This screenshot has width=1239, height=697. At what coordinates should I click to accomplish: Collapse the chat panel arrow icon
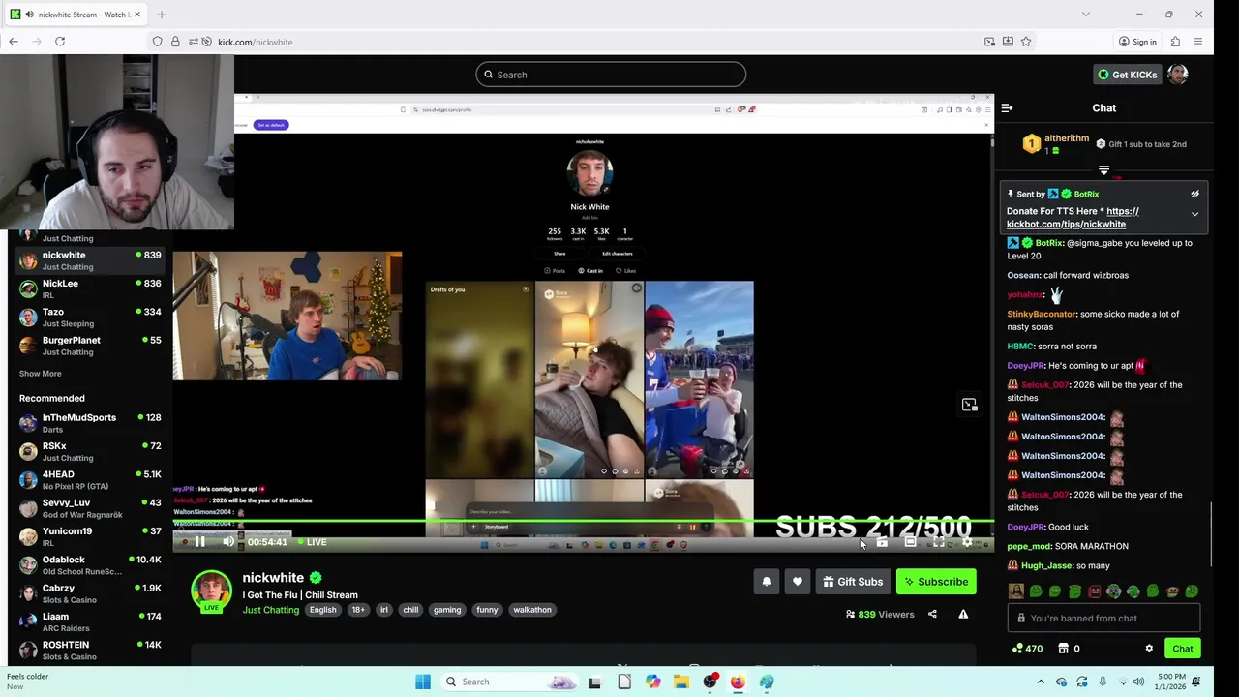point(1007,108)
